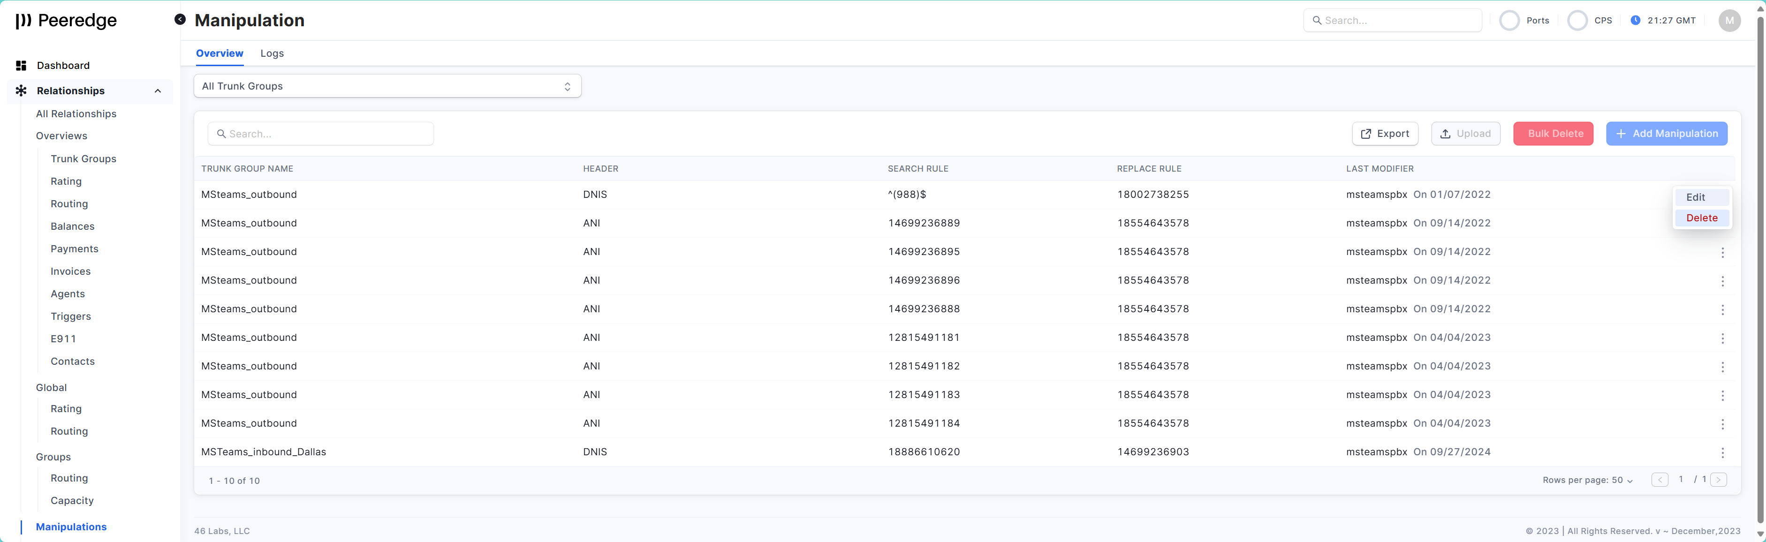This screenshot has height=542, width=1766.
Task: Open three-dot menu for 14699236895 row
Action: pos(1722,252)
